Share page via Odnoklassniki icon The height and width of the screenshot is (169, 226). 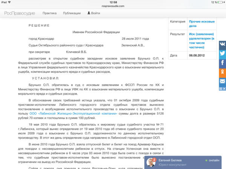222,73
